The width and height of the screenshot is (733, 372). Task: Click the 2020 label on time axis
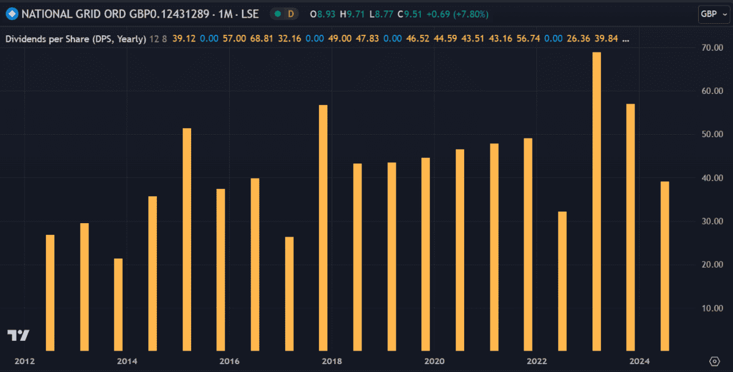click(435, 361)
